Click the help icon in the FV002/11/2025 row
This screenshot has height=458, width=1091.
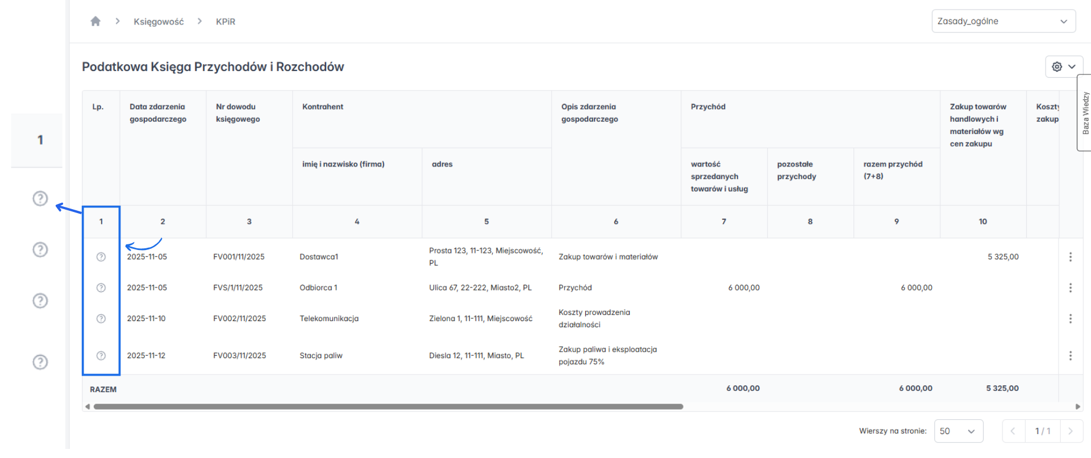[101, 319]
